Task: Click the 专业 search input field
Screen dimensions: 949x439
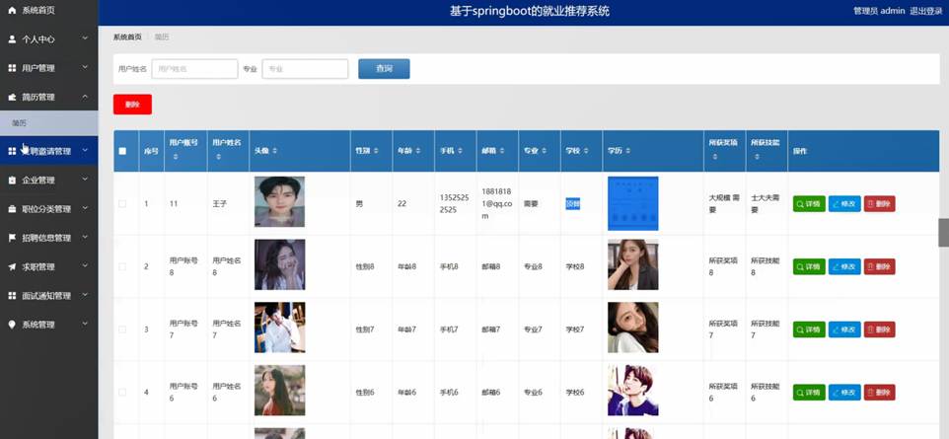Action: pos(305,69)
